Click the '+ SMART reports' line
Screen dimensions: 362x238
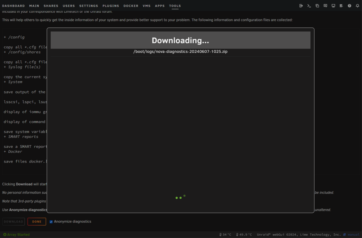(21, 137)
